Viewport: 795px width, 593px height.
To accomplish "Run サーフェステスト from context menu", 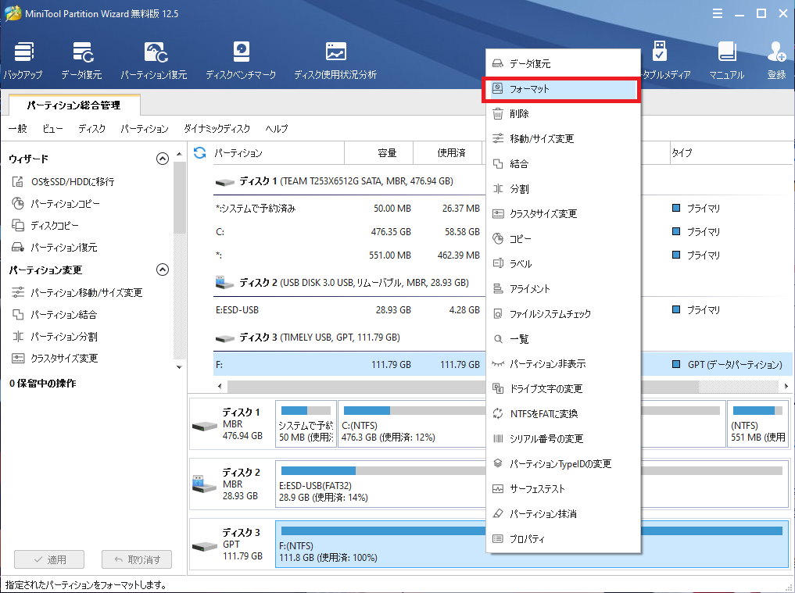I will 563,489.
